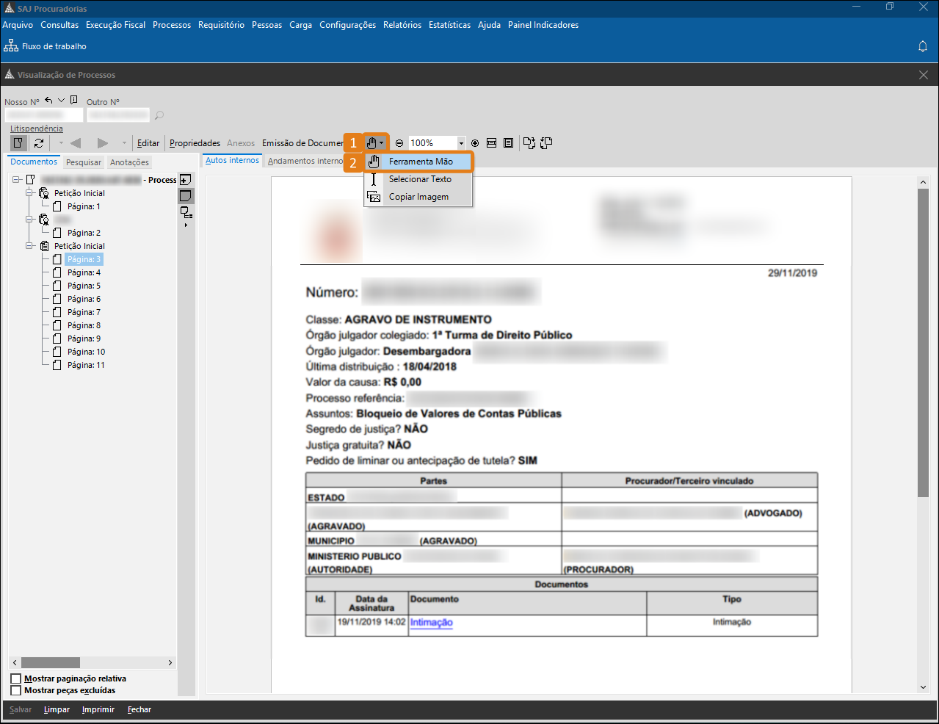Image resolution: width=939 pixels, height=724 pixels.
Task: Click the Imprimir button
Action: point(98,710)
